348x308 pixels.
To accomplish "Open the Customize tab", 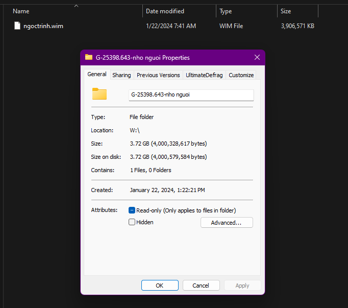I will coord(241,75).
